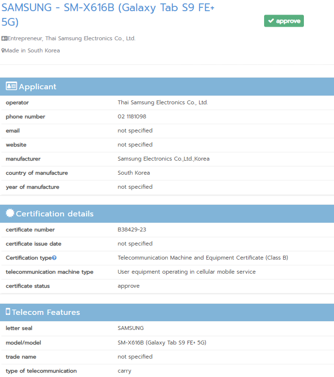Screen dimensions: 334x377
Task: Click the Certification type row label
Action: point(28,258)
